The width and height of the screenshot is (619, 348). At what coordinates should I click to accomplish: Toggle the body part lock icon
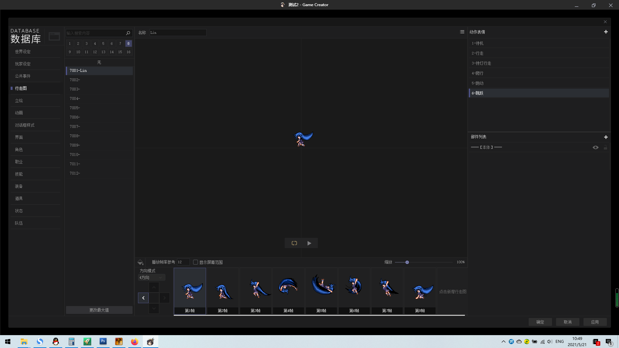pos(605,147)
